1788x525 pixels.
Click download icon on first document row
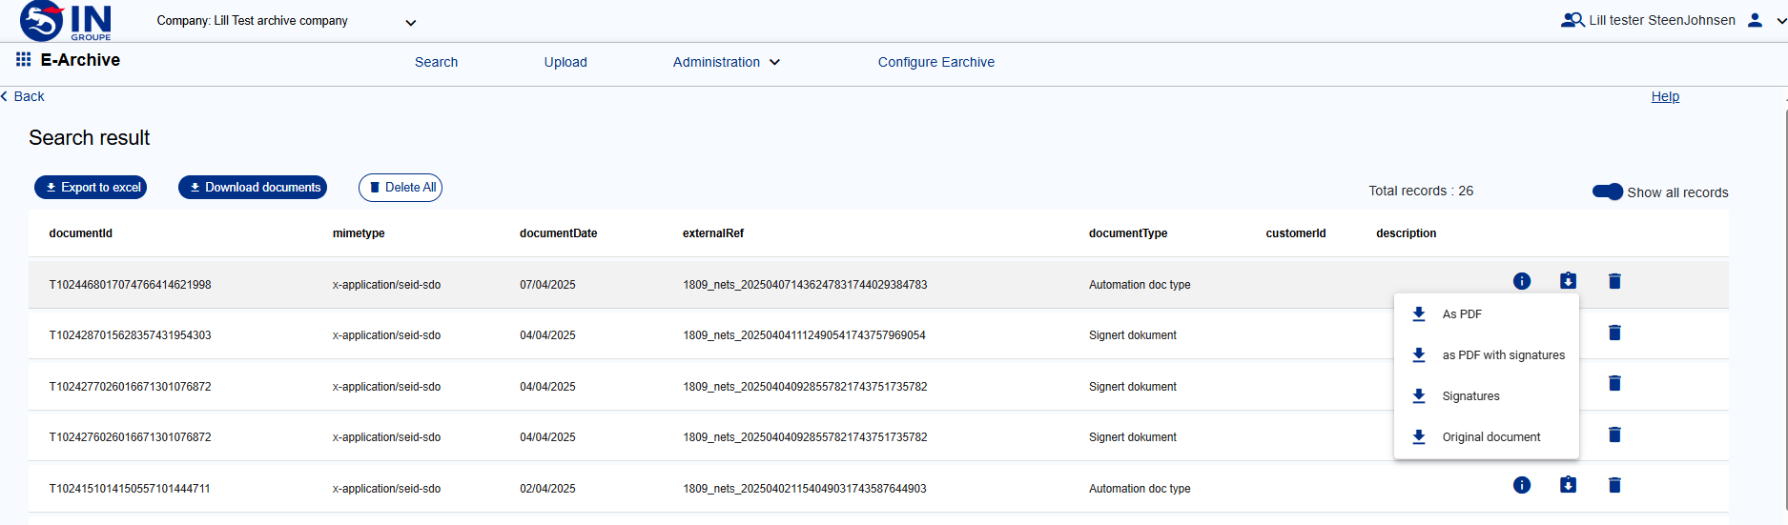click(x=1568, y=281)
